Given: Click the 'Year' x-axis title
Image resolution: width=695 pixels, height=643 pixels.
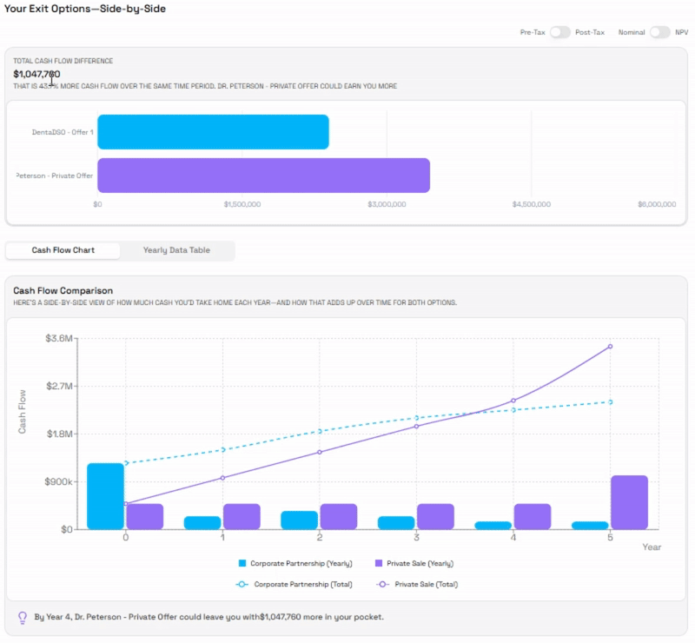Looking at the screenshot, I should pos(652,547).
